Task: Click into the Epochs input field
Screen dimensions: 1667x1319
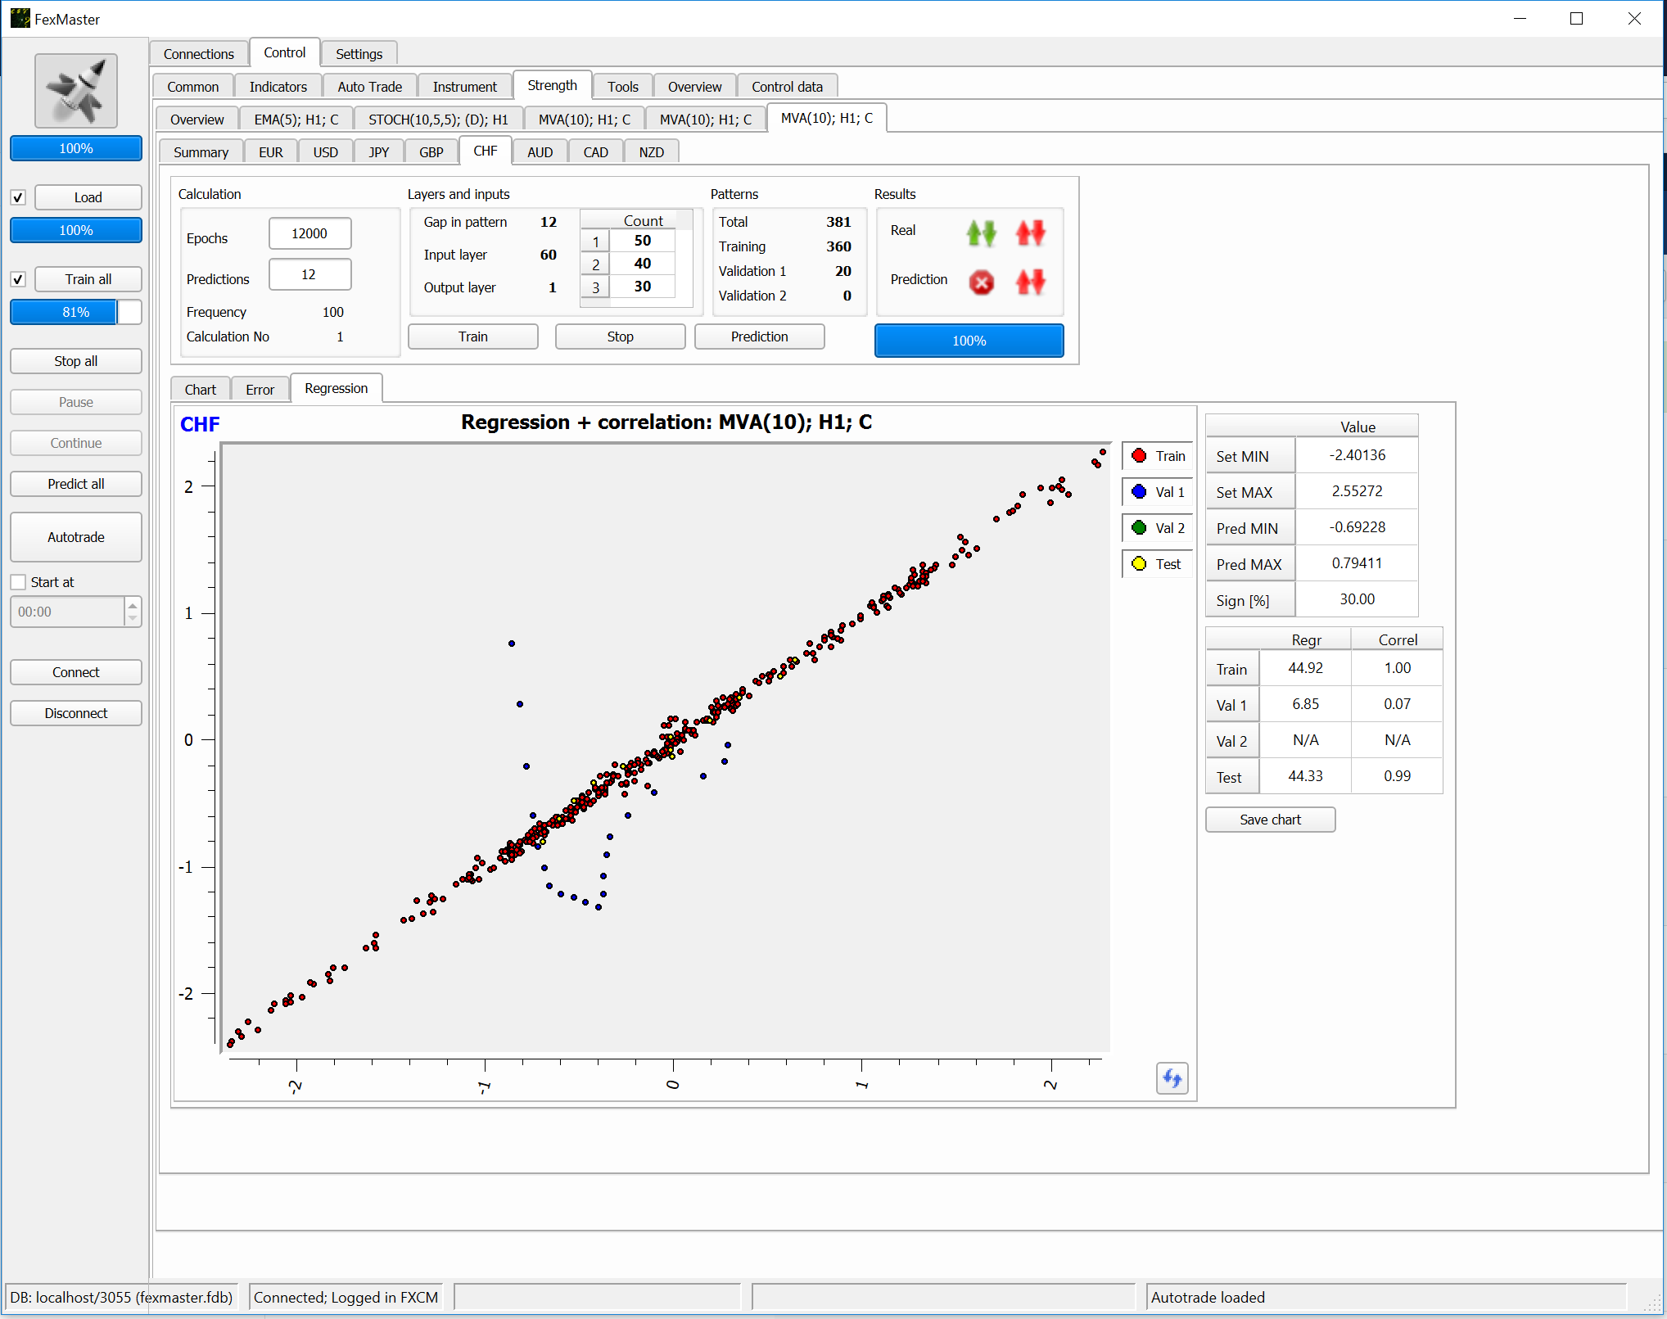Action: 309,233
